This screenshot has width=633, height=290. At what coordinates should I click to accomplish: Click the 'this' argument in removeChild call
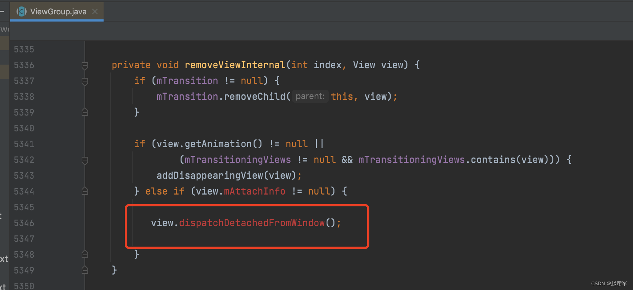click(x=342, y=97)
